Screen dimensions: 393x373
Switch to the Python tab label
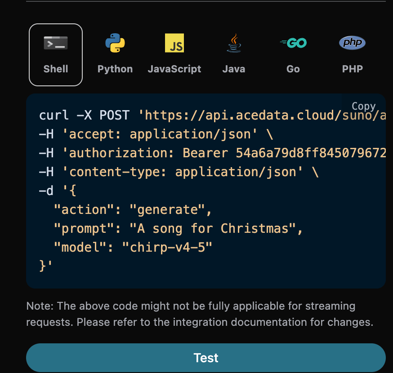[x=115, y=69]
